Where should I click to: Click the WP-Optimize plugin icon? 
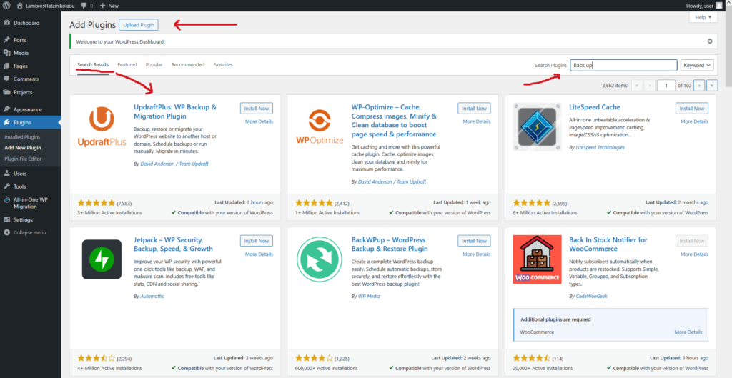[x=319, y=127]
